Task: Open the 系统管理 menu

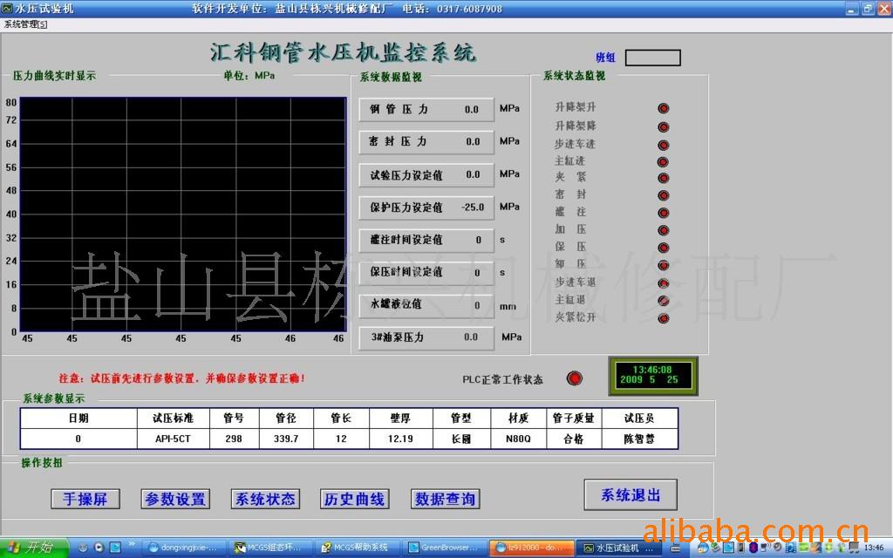Action: click(25, 24)
